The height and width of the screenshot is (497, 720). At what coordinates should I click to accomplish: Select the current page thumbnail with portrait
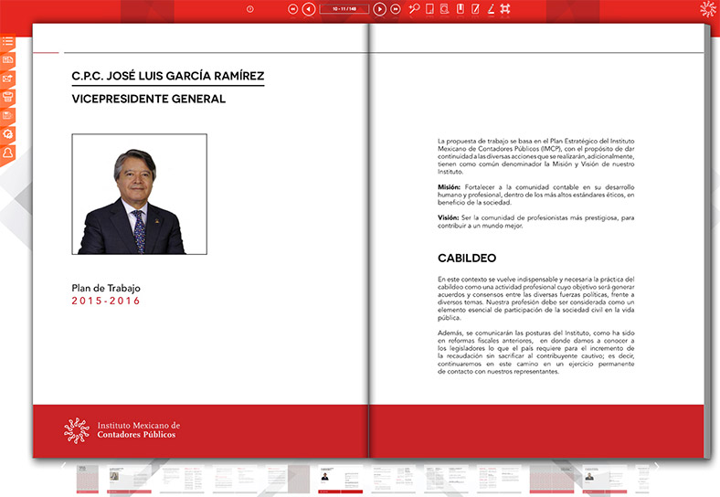(331, 478)
